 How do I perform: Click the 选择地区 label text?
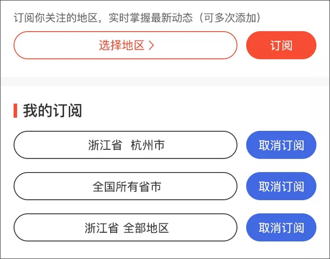[121, 45]
